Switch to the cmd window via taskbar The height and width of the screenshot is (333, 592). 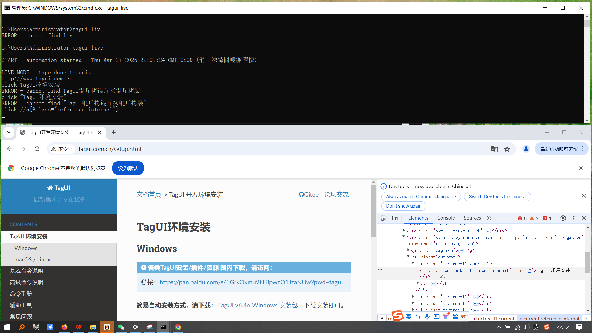coord(163,327)
